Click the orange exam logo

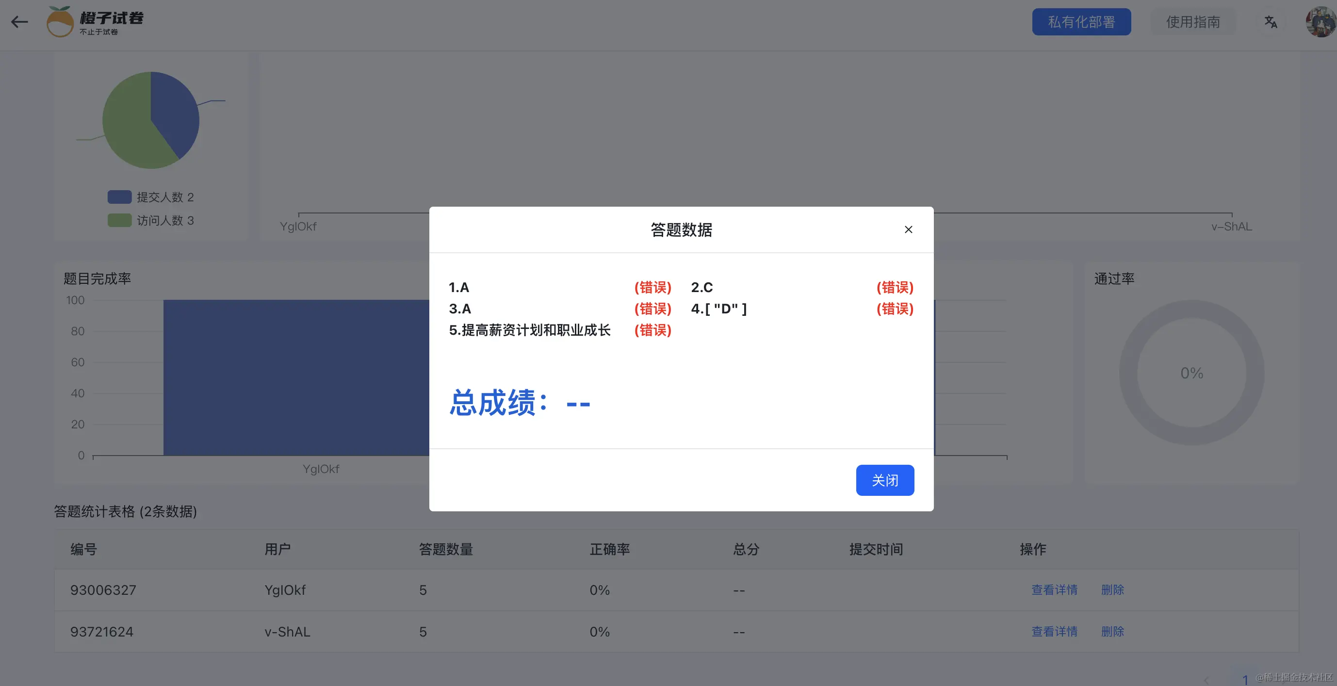(60, 22)
